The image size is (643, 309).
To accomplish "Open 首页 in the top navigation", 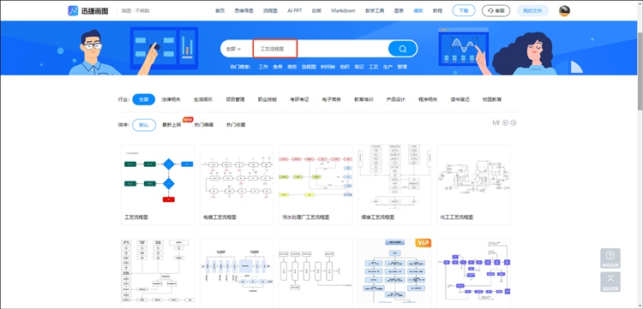I will (x=219, y=10).
